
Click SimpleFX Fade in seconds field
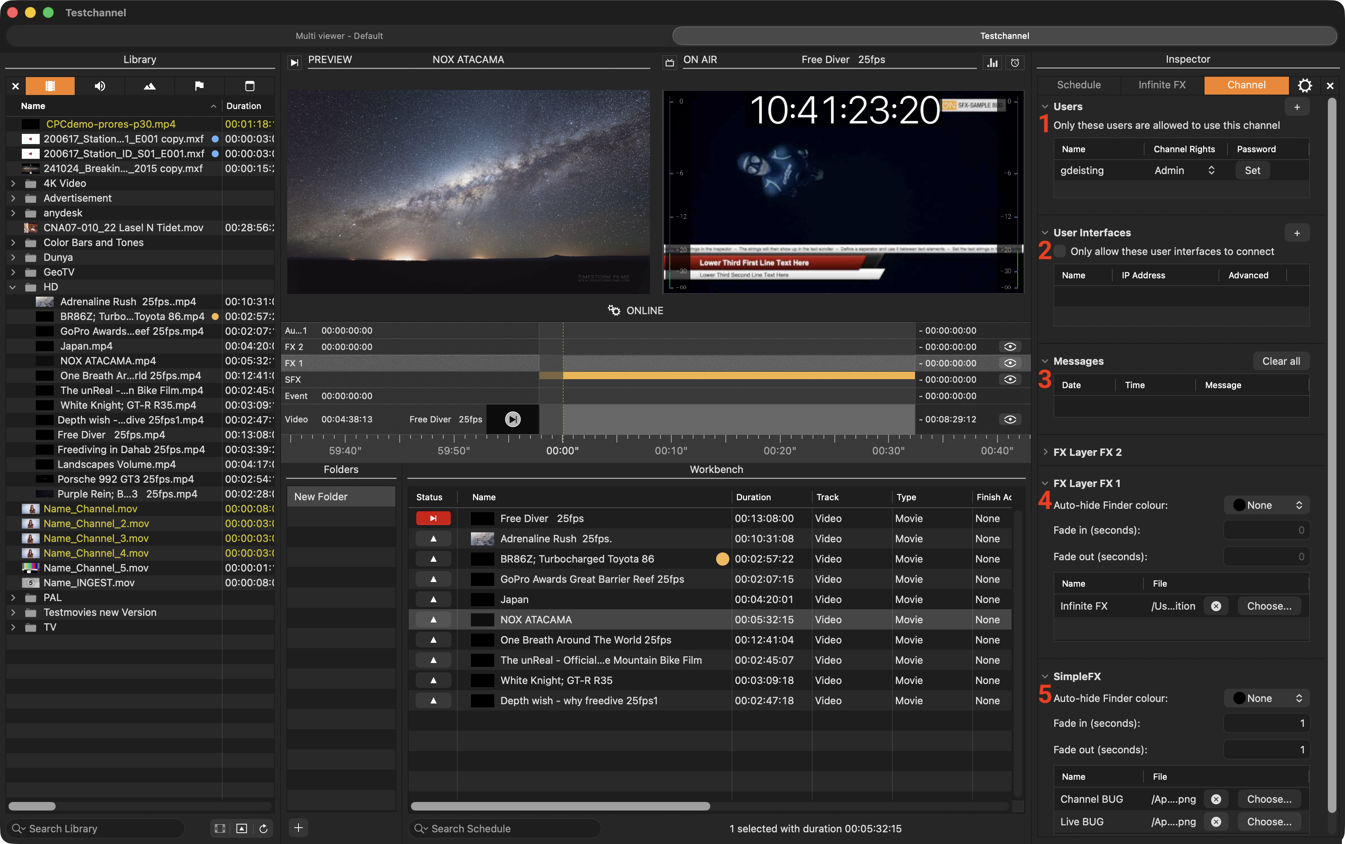pos(1267,723)
